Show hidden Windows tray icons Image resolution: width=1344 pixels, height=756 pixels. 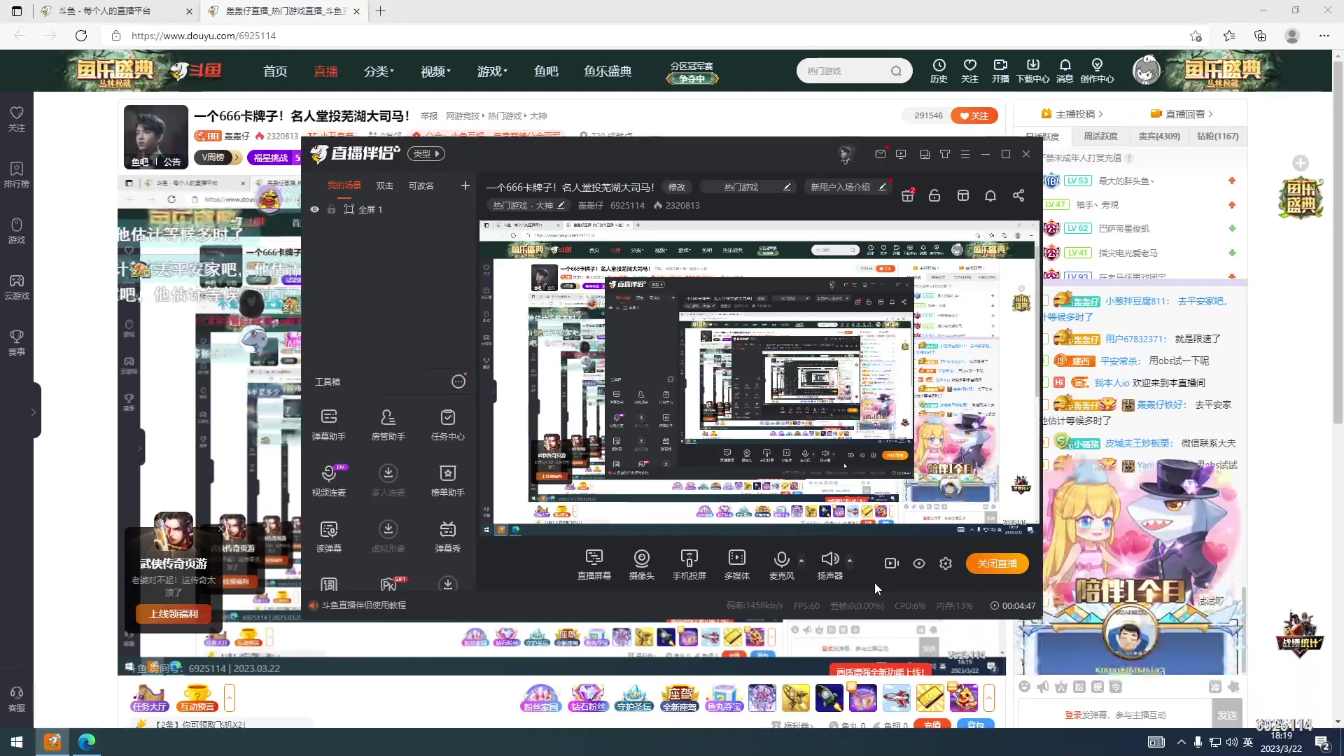1182,742
